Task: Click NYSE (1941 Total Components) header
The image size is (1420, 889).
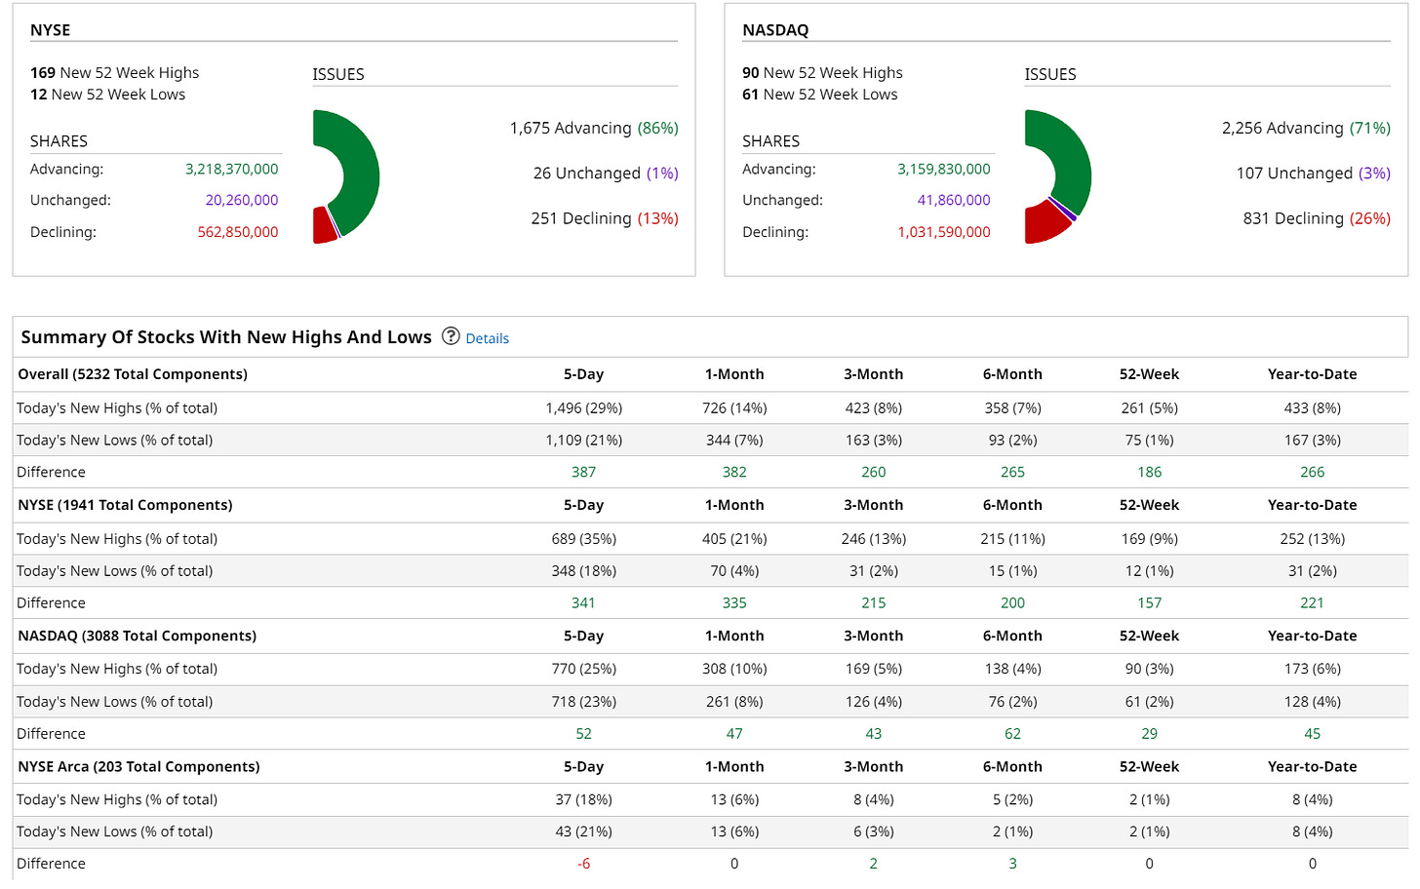Action: coord(125,506)
